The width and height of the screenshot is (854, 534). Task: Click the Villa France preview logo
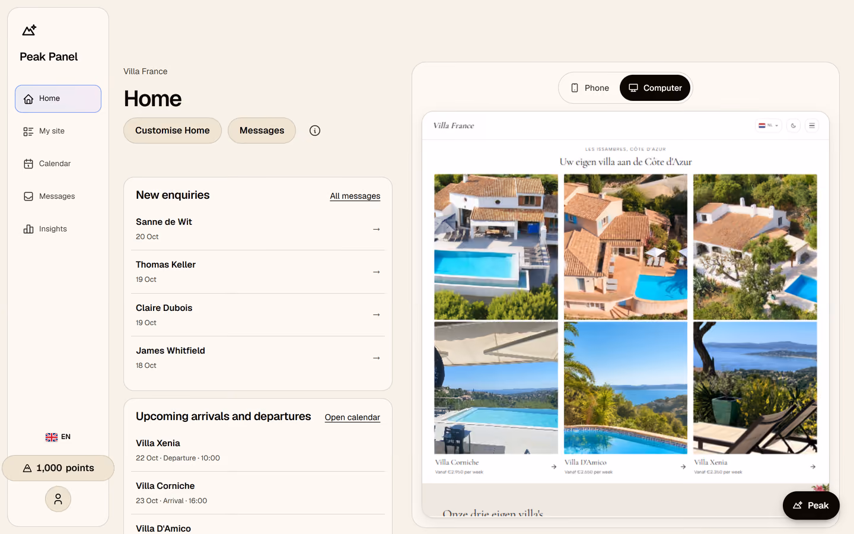coord(454,126)
